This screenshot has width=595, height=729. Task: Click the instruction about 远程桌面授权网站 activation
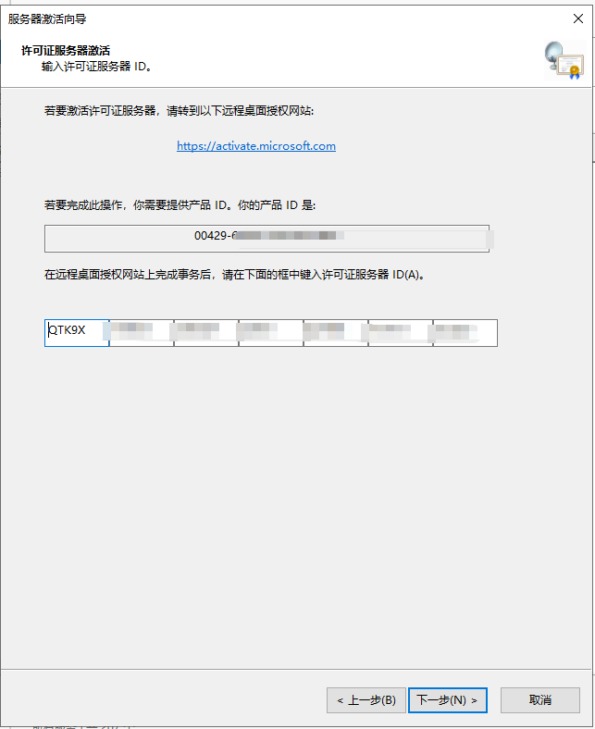(180, 111)
